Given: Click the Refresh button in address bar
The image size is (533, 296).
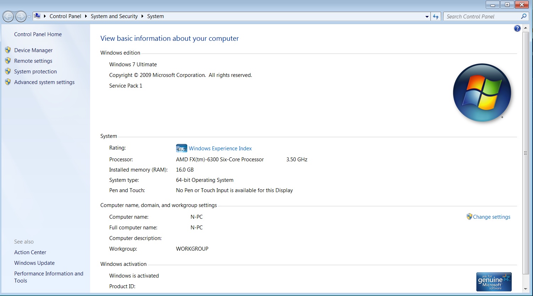Looking at the screenshot, I should [x=436, y=17].
